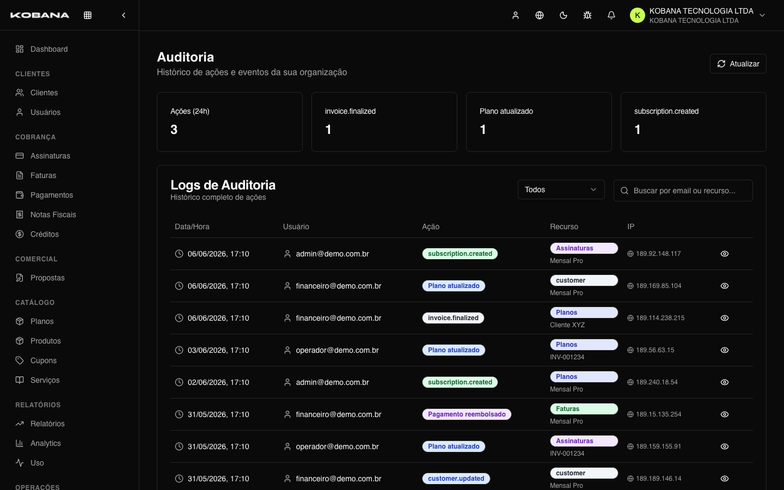Click the green K organization avatar
This screenshot has width=784, height=490.
click(x=638, y=15)
